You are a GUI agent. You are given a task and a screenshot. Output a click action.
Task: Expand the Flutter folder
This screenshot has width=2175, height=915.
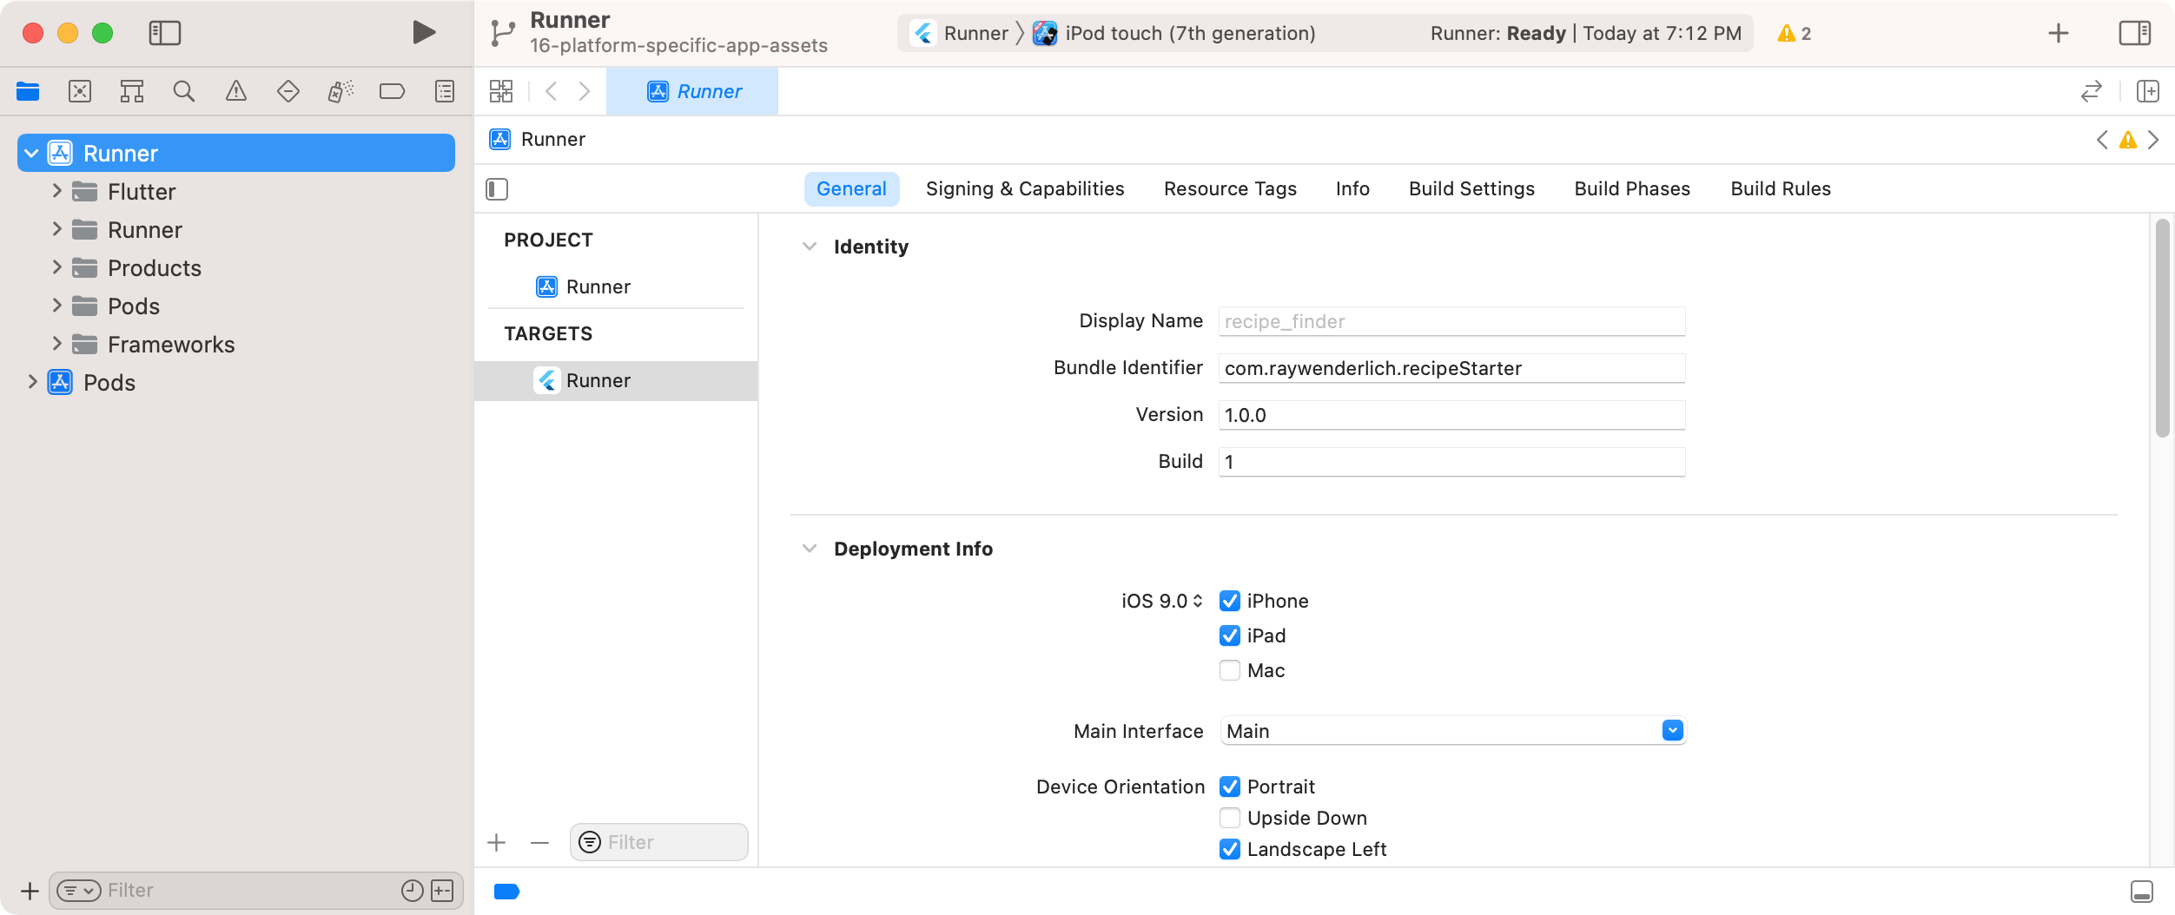(56, 191)
